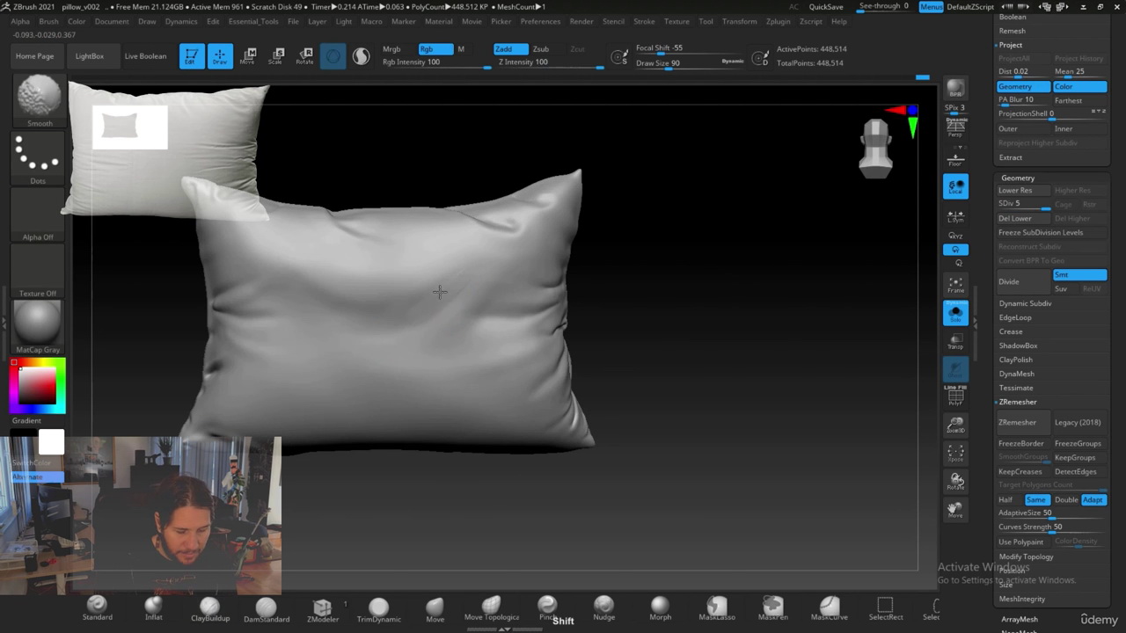Collapse the ZRemesher section header
The height and width of the screenshot is (633, 1126).
(1018, 402)
